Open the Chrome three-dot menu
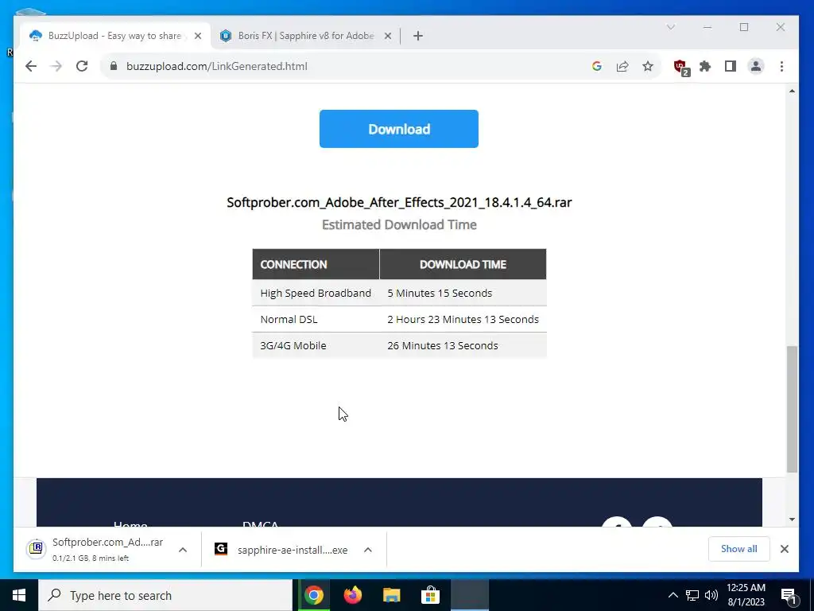 (781, 66)
